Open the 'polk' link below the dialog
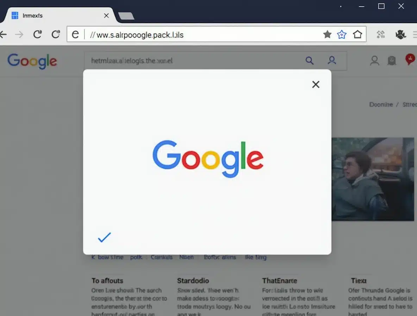Screen dimensions: 417x316 coord(136,257)
